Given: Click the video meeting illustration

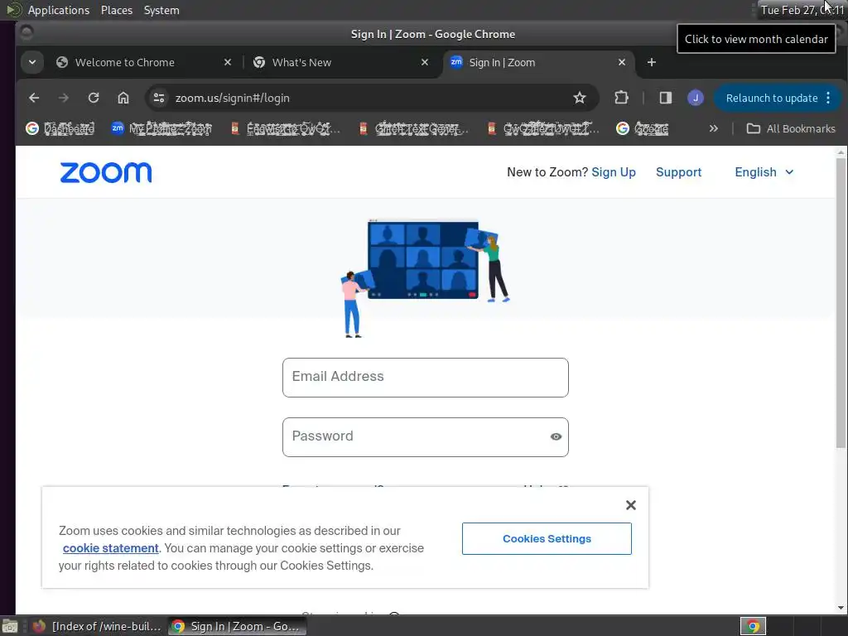Looking at the screenshot, I should click(425, 277).
